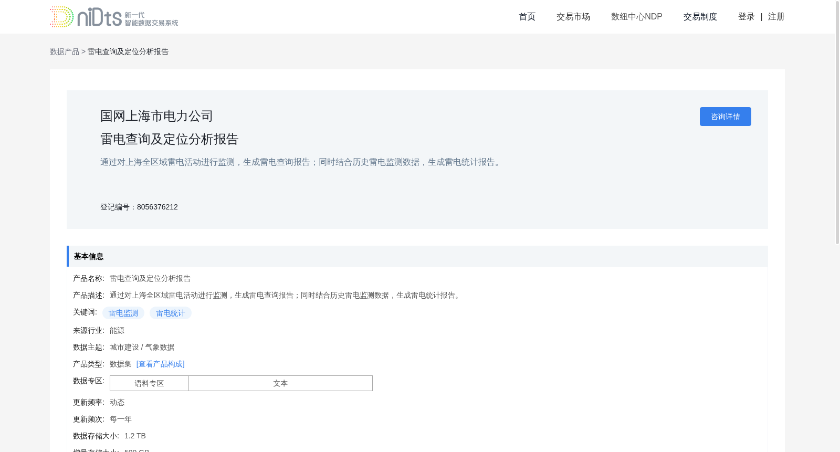Click the 雷电查询及定位分析报告 headline
The width and height of the screenshot is (840, 452).
(x=169, y=139)
